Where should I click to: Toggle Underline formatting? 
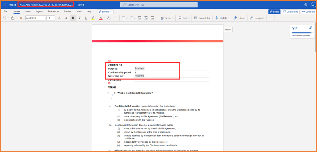click(86, 18)
